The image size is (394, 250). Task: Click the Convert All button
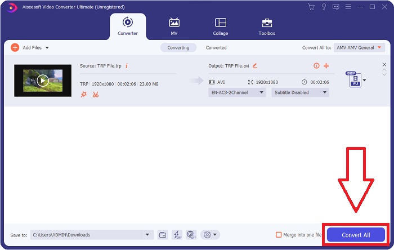pos(356,235)
